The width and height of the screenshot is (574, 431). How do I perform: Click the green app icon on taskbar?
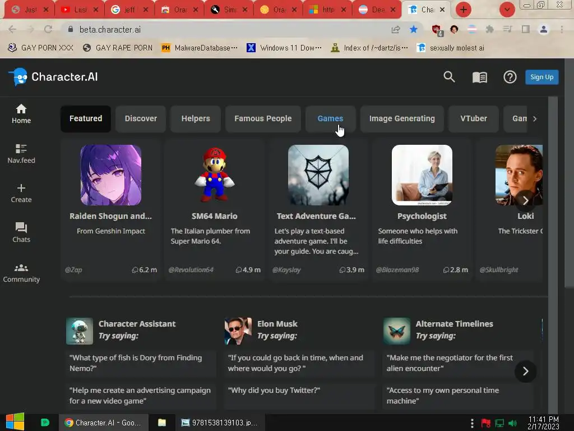(x=45, y=423)
